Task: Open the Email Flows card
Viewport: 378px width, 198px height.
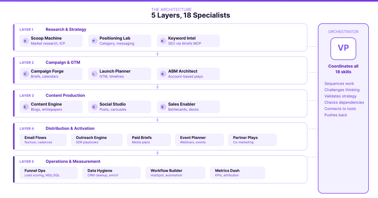Action: 43,140
